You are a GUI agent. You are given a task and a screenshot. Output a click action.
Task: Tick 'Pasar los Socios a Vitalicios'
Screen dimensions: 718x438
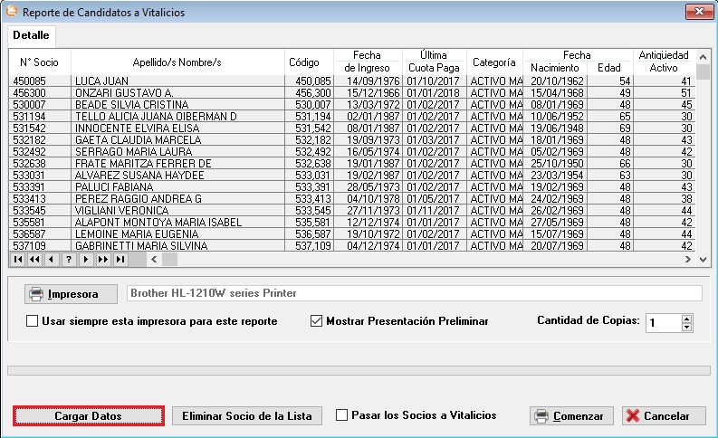pos(341,415)
